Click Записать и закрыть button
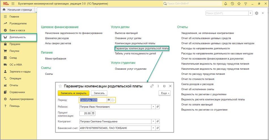Viewport: 269px width, 140px height. pos(73,93)
